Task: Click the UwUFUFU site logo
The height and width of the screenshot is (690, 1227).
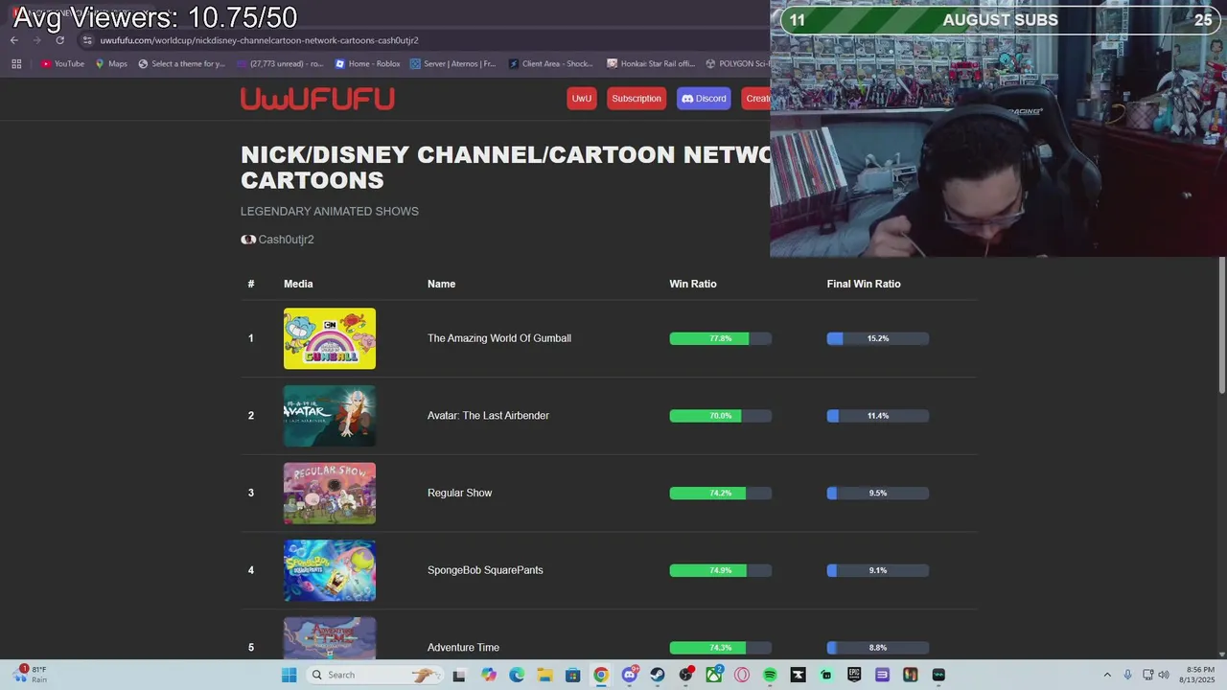Action: click(317, 99)
